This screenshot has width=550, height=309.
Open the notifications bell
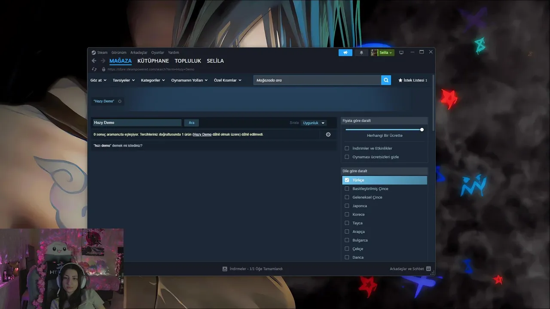tap(361, 52)
